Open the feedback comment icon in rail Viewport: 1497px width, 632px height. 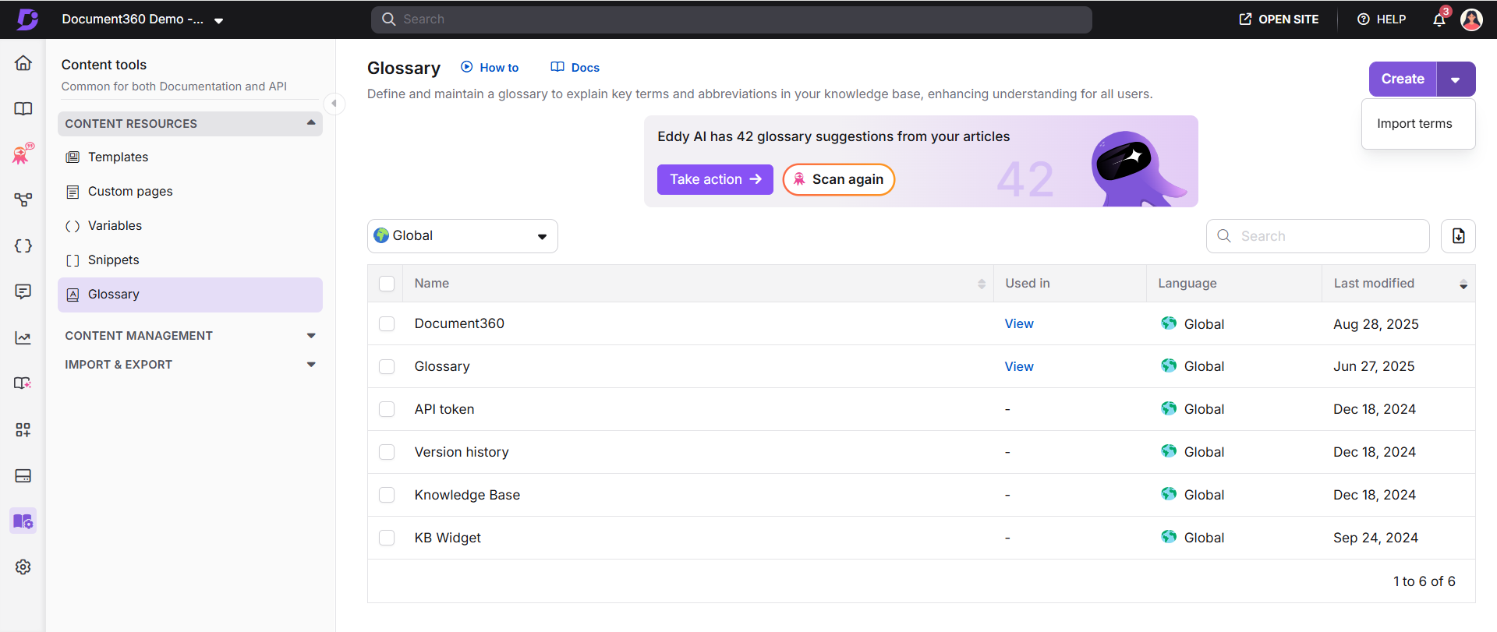[x=23, y=291]
